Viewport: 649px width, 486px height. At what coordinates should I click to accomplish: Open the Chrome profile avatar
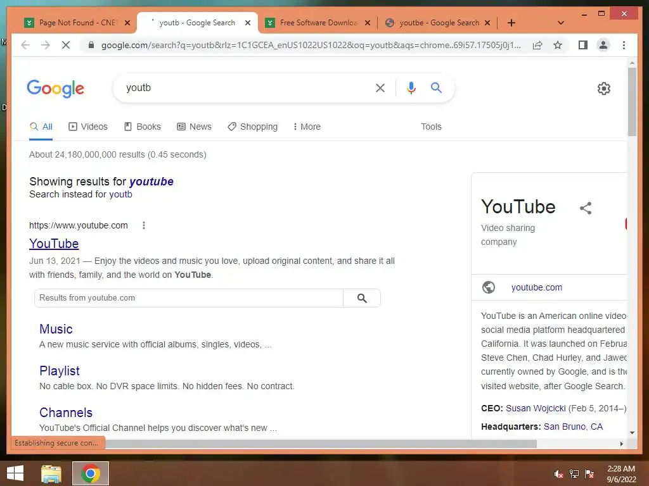603,45
